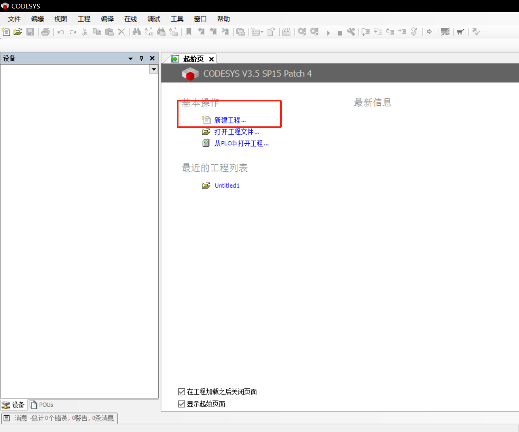Screen dimensions: 519x432
Task: Click the Print toolbar icon
Action: [45, 32]
